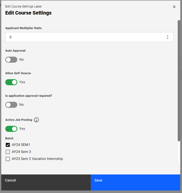Decrease the Applicant Multiplier Ratio value
Image resolution: width=182 pixels, height=193 pixels.
pos(167,38)
